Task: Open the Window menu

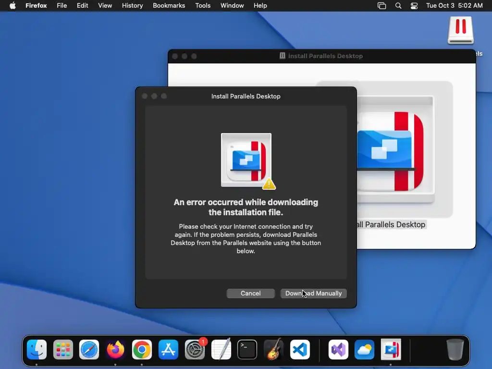Action: click(232, 6)
